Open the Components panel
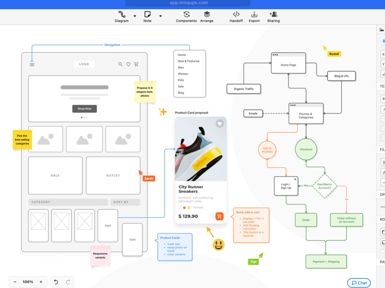This screenshot has height=288, width=385. tap(186, 17)
